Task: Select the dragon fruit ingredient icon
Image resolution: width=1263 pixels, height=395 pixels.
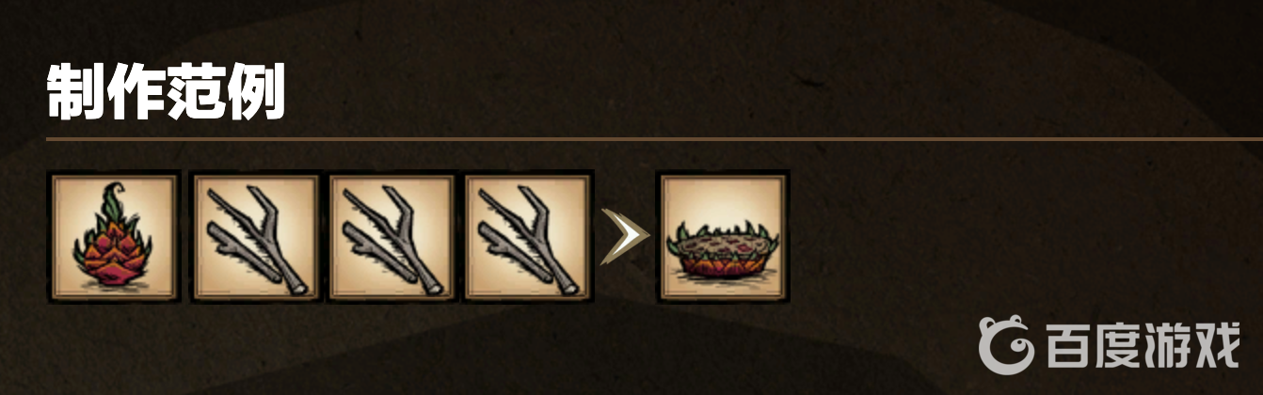Action: point(114,237)
